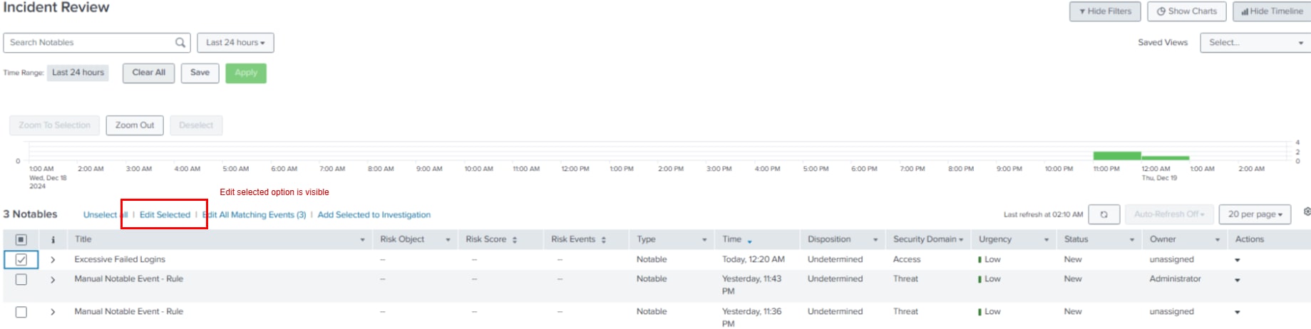Open the Type column filter dropdown
Image resolution: width=1311 pixels, height=329 pixels.
click(704, 240)
